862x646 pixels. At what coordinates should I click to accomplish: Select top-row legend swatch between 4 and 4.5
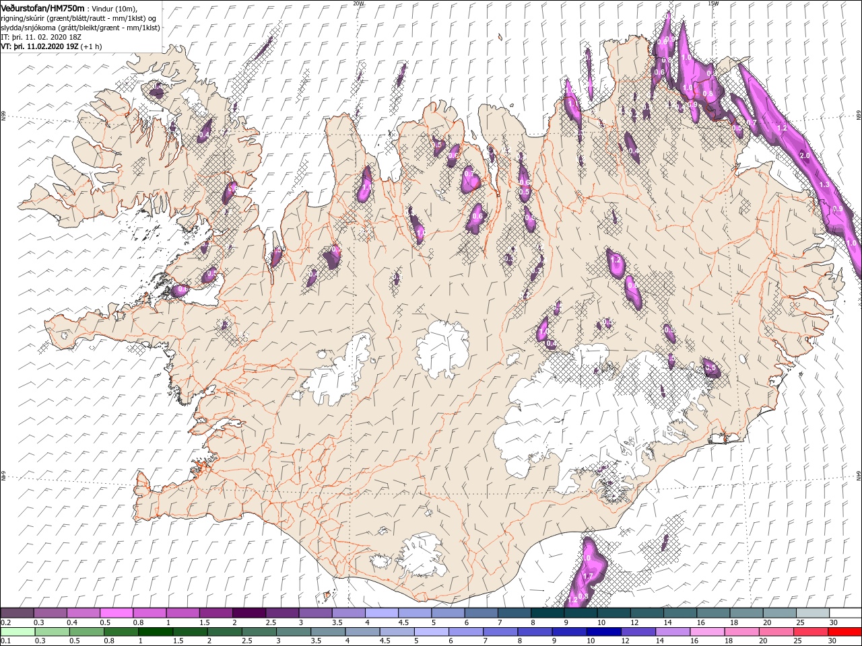click(x=381, y=613)
